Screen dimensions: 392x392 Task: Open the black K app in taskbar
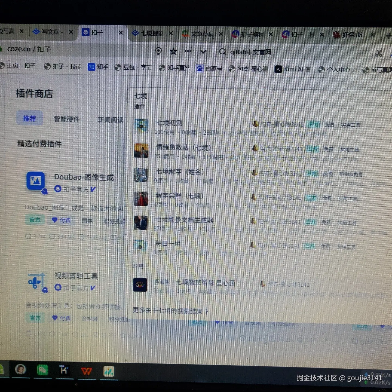click(64, 370)
